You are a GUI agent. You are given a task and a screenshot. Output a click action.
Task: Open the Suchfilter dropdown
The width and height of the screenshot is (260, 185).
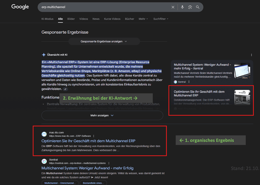click(x=160, y=19)
